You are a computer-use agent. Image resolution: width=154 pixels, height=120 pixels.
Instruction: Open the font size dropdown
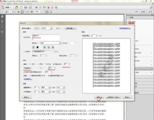tap(73, 43)
